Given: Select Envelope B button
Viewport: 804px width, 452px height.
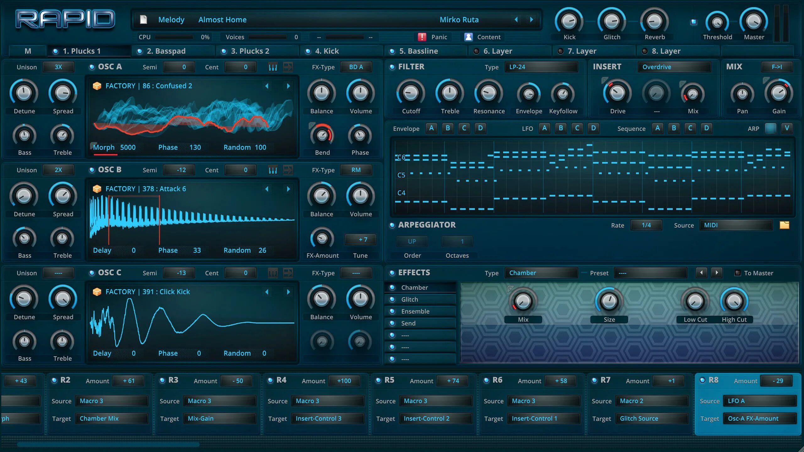Looking at the screenshot, I should [x=448, y=128].
